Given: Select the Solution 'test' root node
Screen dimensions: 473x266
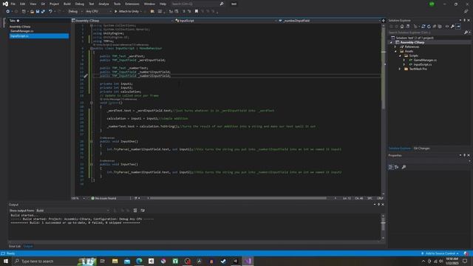Looking at the screenshot, I should pyautogui.click(x=415, y=38).
